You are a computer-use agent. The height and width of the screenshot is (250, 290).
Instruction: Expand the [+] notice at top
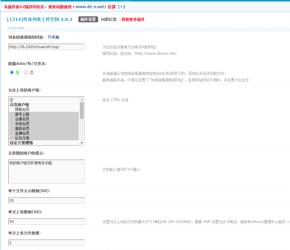(x=121, y=7)
